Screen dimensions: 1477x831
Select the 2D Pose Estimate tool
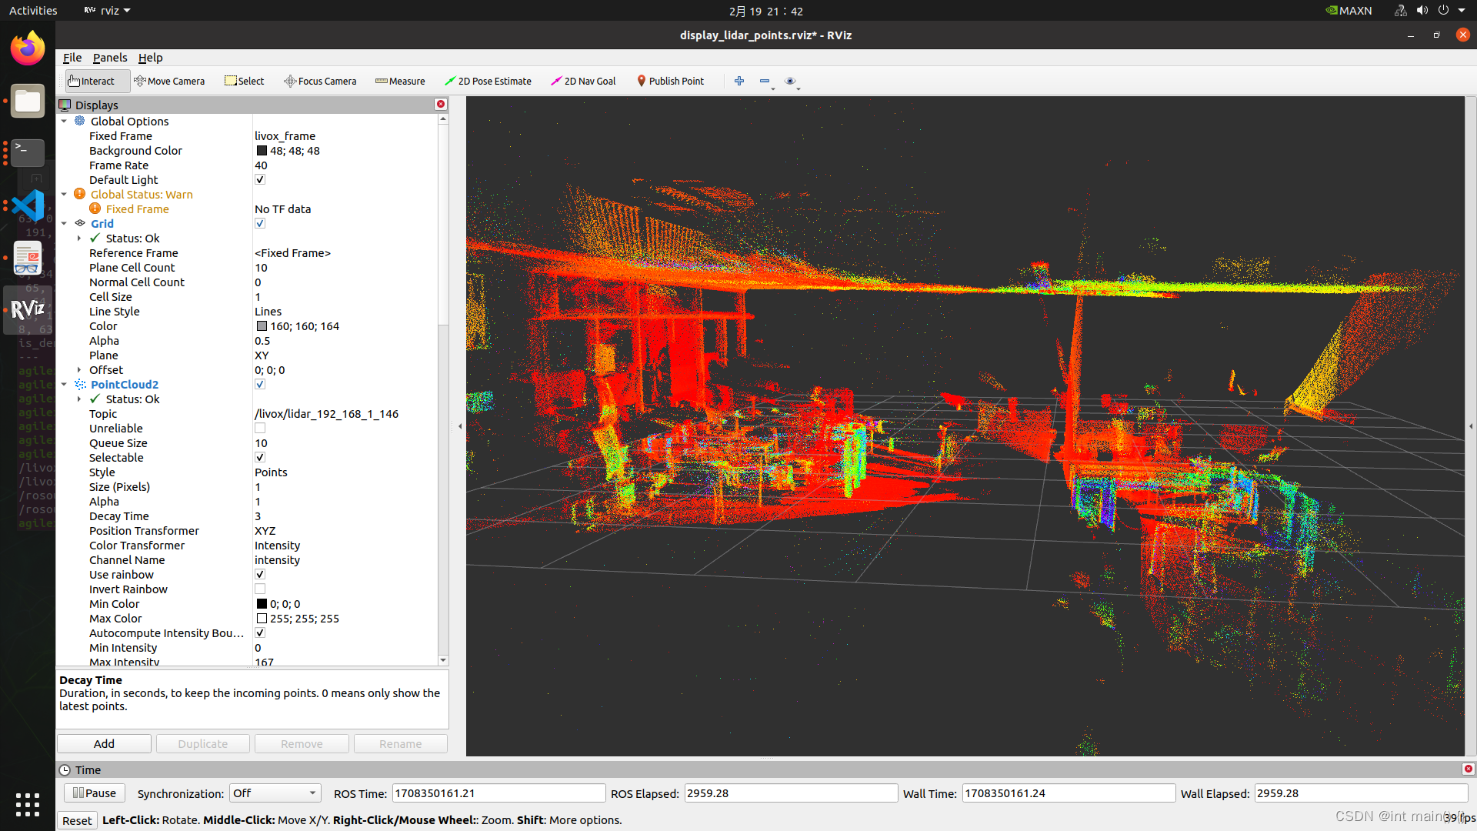pyautogui.click(x=489, y=81)
